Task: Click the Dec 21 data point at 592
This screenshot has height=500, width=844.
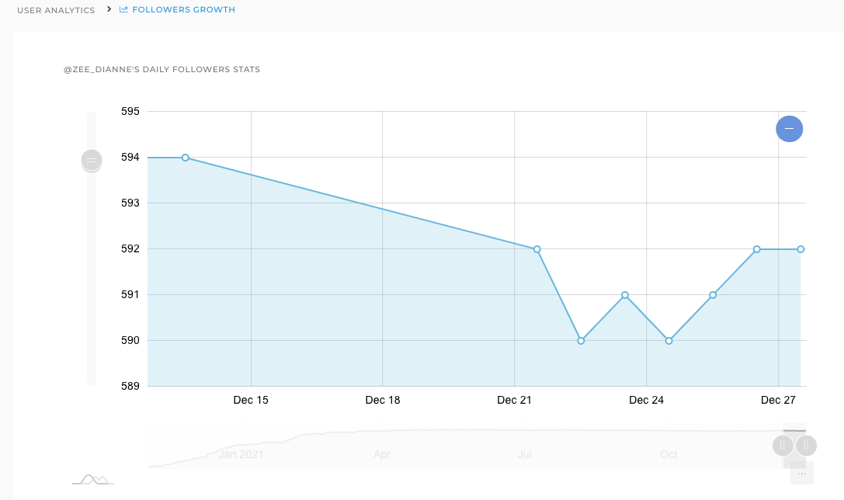Action: (x=537, y=249)
